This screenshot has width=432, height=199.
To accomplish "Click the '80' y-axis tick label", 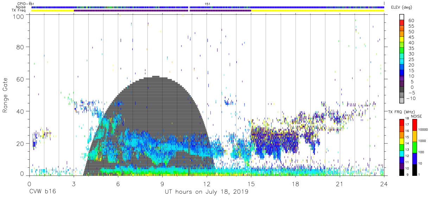I will point(21,47).
